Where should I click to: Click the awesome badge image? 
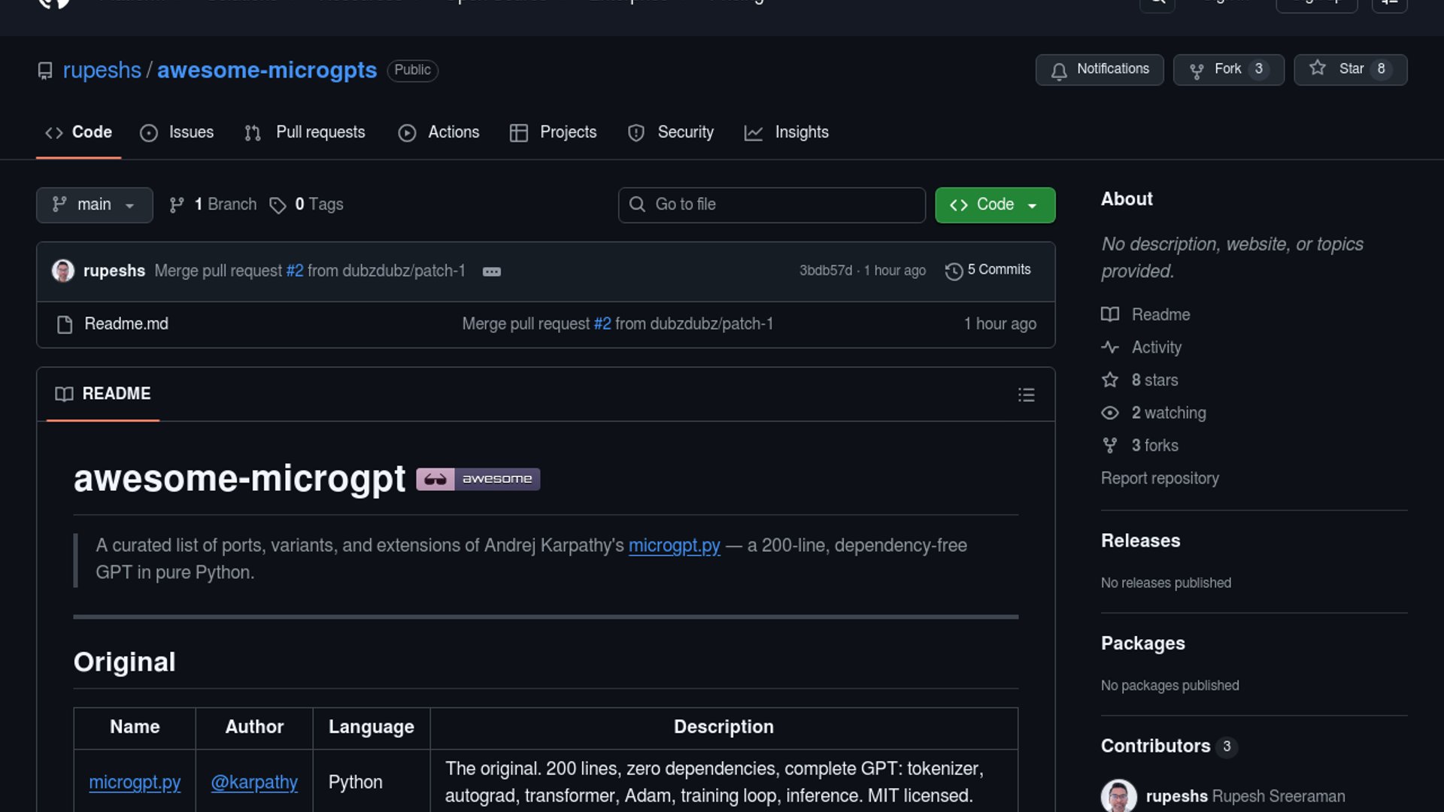coord(478,479)
